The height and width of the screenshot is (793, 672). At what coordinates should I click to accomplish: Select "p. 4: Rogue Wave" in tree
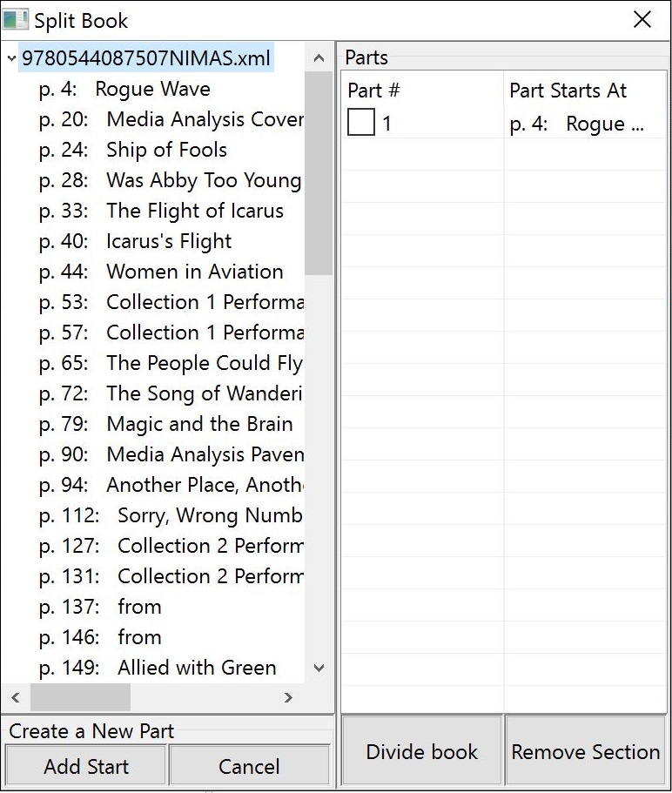tap(124, 89)
